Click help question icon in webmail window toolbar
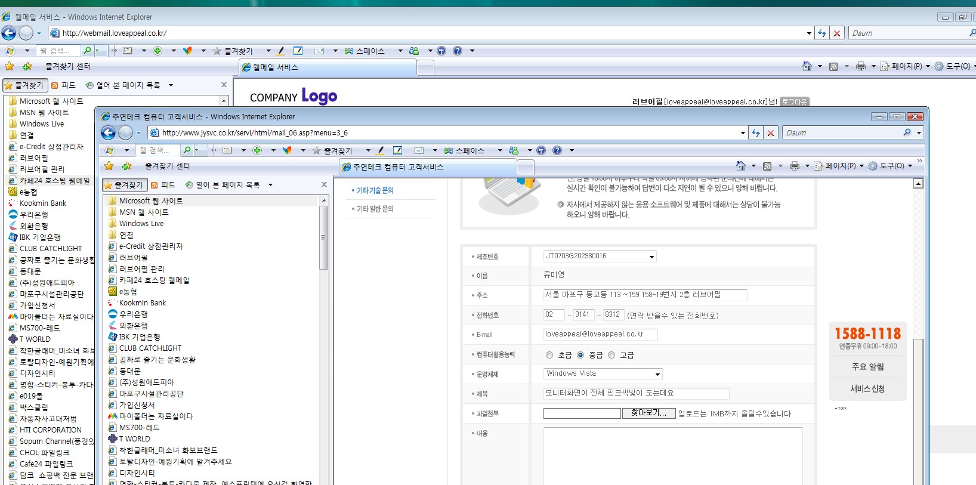The width and height of the screenshot is (976, 485). [x=458, y=51]
